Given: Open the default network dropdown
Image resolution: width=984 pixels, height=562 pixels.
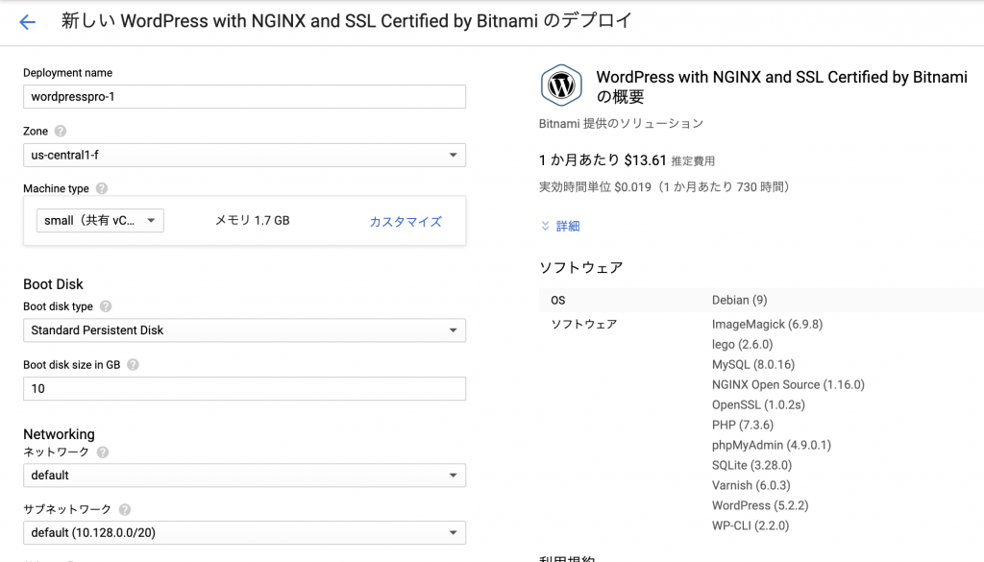Looking at the screenshot, I should point(244,475).
